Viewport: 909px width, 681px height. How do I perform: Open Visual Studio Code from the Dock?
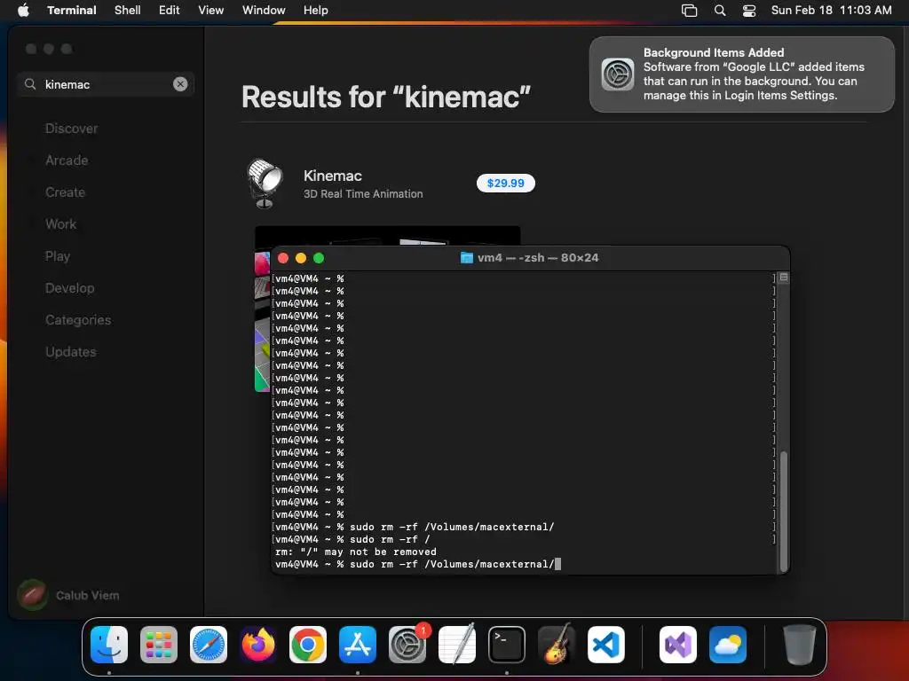click(x=606, y=645)
